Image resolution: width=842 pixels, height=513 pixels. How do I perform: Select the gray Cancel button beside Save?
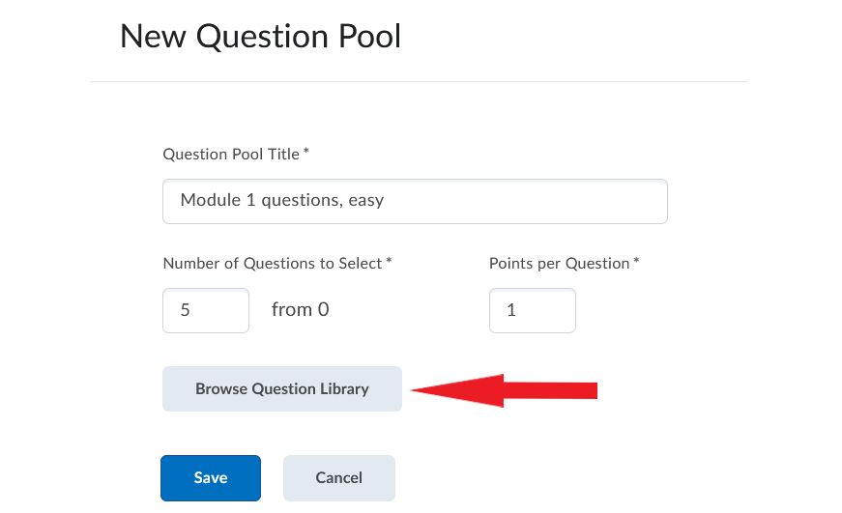coord(339,478)
